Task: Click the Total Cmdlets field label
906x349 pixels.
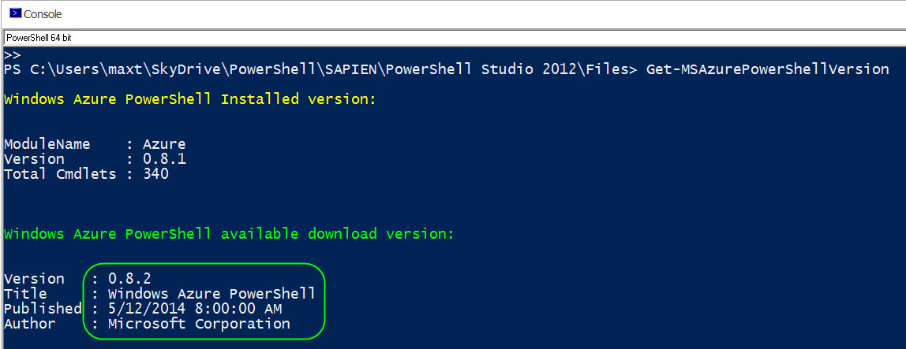Action: [x=60, y=173]
